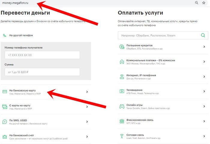The image size is (210, 144).
Task: Focus the recipient phone number field
Action: click(42, 55)
